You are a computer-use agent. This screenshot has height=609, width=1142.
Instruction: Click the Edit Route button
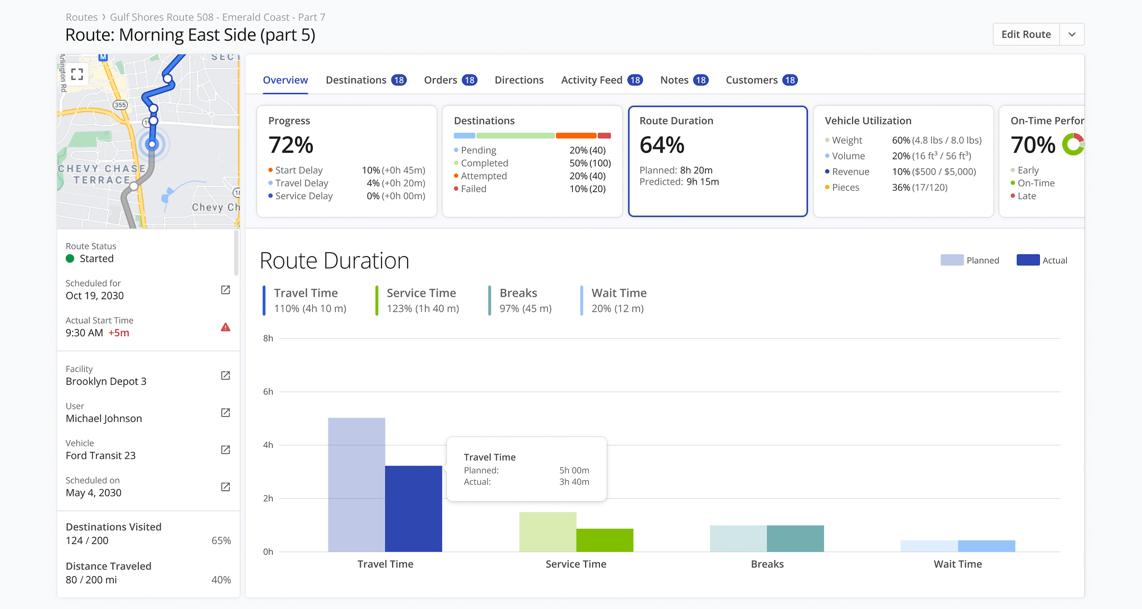click(x=1025, y=35)
